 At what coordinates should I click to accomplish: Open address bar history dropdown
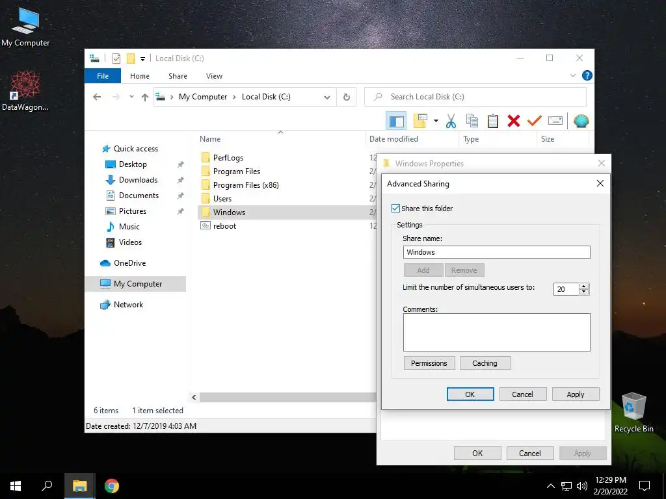[x=327, y=97]
